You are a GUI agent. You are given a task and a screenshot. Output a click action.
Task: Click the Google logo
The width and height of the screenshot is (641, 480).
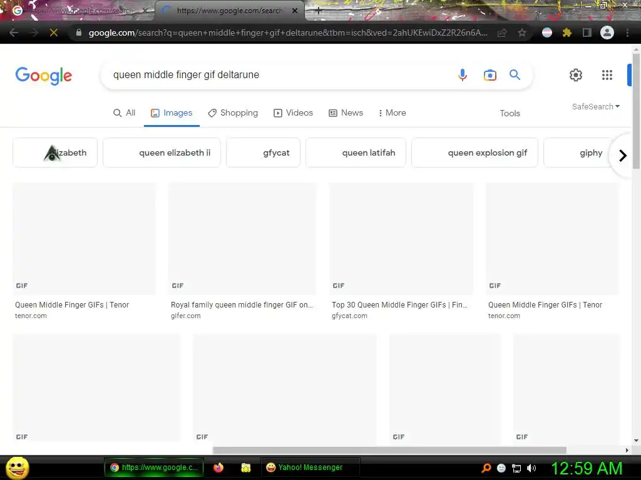44,76
